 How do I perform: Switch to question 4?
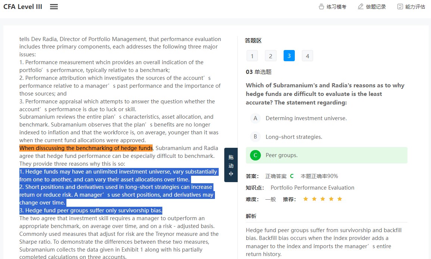307,56
